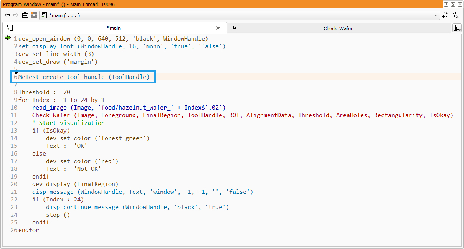Click the pin with x icon

[x=456, y=15]
